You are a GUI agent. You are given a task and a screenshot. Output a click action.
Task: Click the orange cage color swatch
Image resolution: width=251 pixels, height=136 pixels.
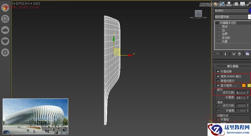244,85
